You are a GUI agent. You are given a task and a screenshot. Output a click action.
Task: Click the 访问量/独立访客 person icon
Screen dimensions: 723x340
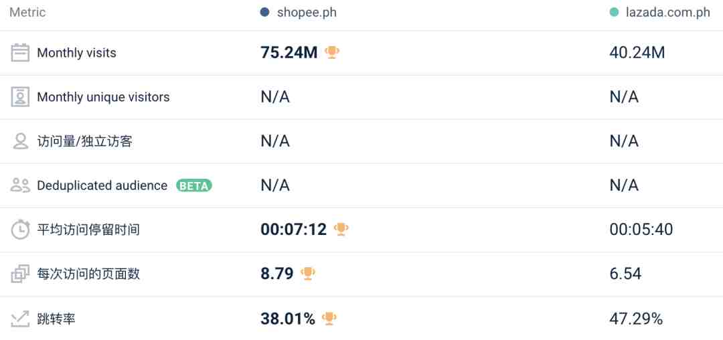(x=20, y=141)
